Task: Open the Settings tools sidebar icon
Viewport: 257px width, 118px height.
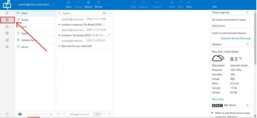Action: (x=7, y=40)
